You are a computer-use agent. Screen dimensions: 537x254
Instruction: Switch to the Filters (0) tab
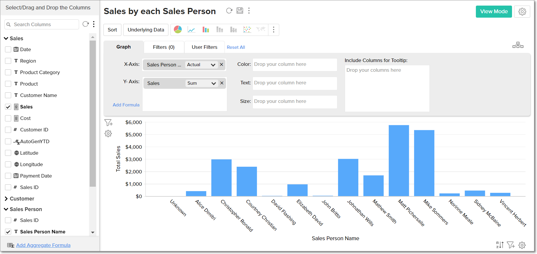(164, 47)
